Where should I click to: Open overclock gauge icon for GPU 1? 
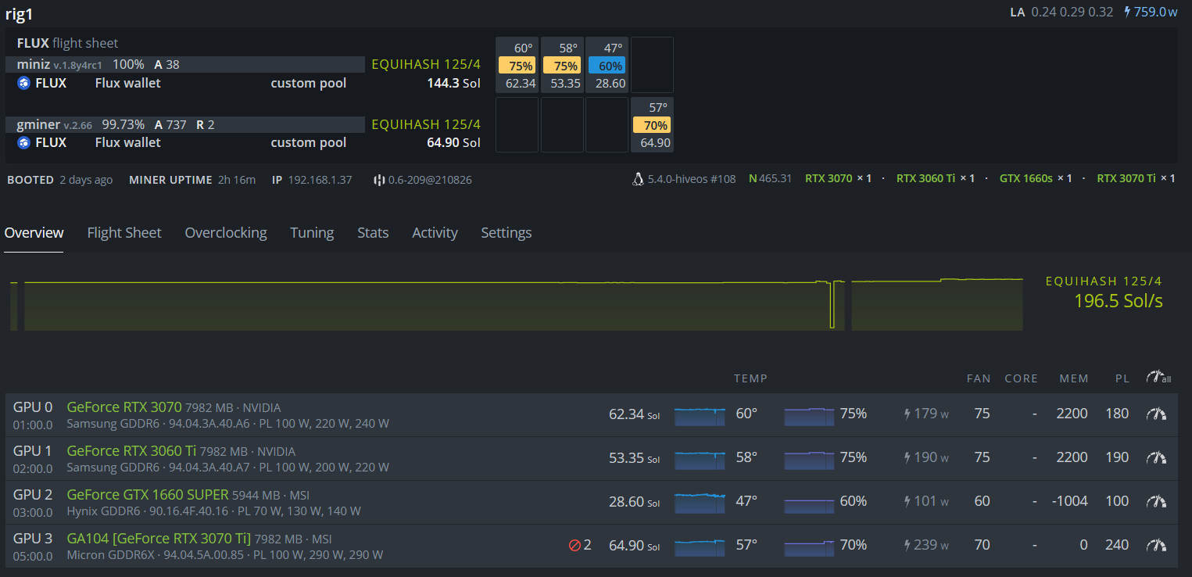point(1156,457)
